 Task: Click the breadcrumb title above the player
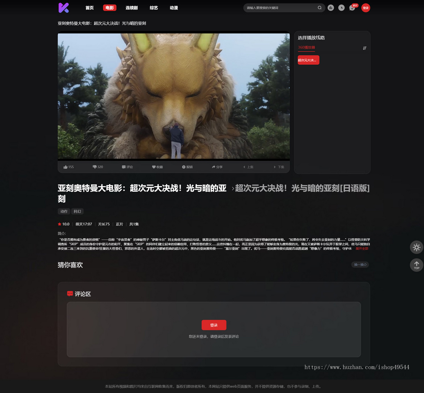(102, 23)
